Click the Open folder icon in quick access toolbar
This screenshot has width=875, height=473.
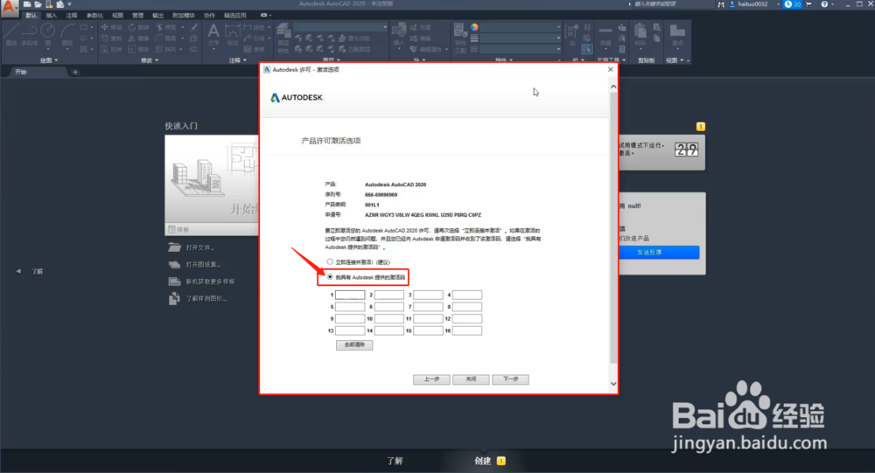(38, 3)
